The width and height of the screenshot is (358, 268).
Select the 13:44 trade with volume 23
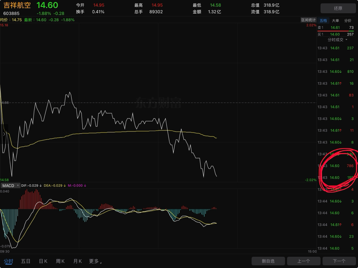[335, 237]
